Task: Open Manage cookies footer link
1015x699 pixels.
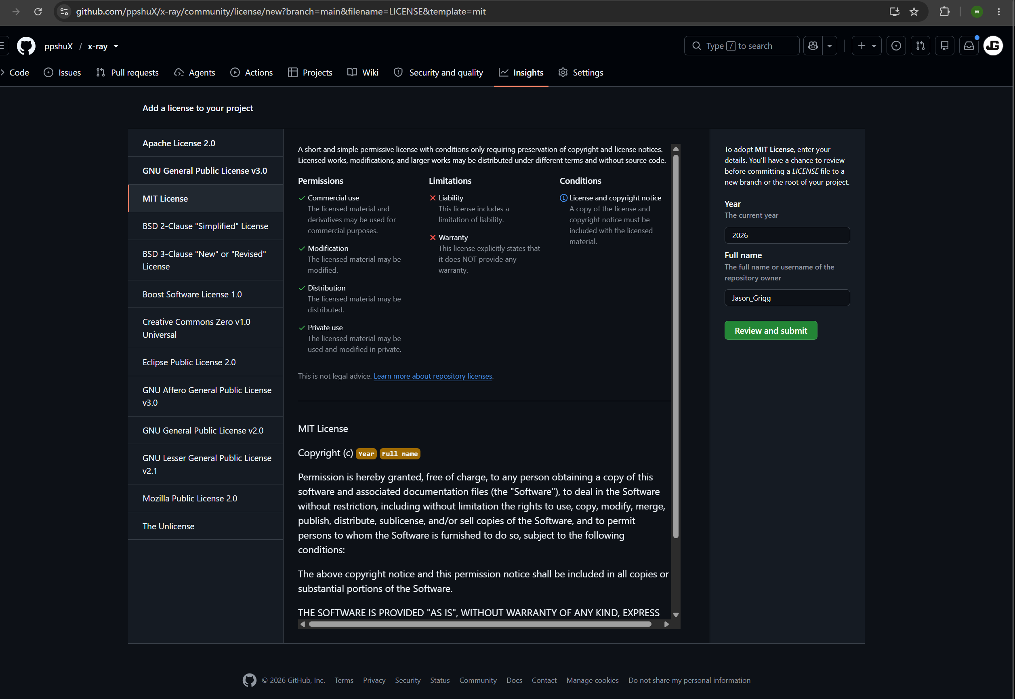Action: point(592,680)
